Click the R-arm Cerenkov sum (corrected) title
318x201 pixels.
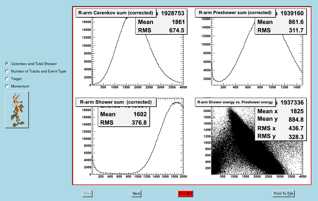pos(116,13)
